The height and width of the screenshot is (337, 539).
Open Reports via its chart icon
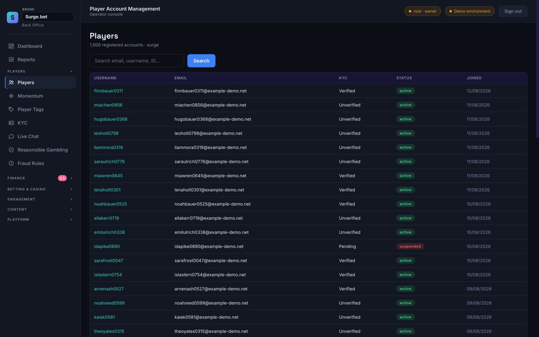[x=11, y=60]
